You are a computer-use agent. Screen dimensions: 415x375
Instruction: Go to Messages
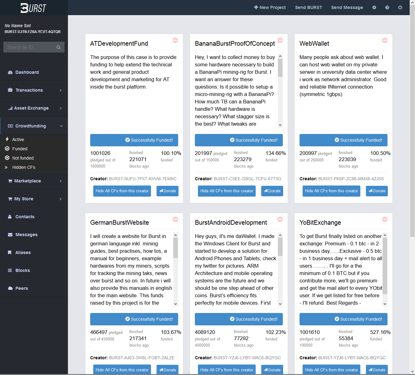[x=27, y=235]
